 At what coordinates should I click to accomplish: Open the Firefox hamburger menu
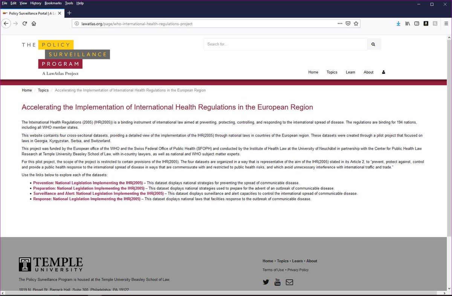(x=446, y=23)
